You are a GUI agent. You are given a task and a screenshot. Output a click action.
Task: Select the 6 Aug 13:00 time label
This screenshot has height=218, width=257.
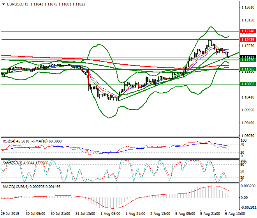click(235, 214)
